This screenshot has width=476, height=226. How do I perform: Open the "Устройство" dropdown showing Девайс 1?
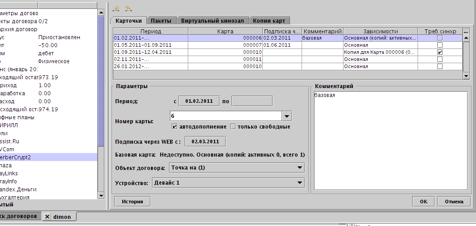(300, 183)
